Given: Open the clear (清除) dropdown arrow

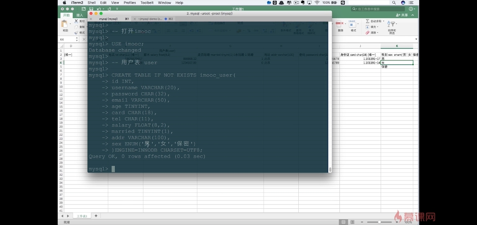Looking at the screenshot, I should [377, 32].
